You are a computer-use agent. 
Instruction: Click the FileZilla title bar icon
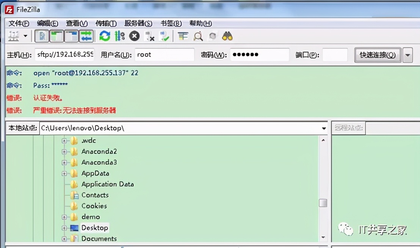point(9,10)
